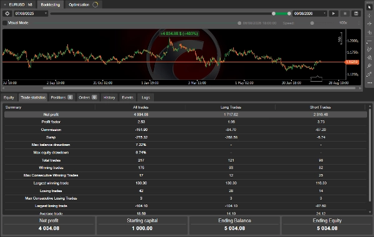Stop the backtest with the square stop button
This screenshot has height=237, width=374.
[345, 14]
